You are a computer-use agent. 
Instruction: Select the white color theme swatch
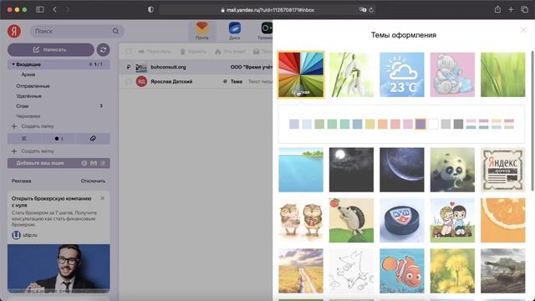point(433,124)
